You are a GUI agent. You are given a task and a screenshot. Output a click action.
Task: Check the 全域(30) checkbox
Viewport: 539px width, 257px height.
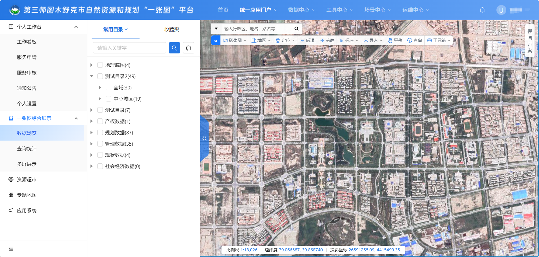pyautogui.click(x=109, y=87)
